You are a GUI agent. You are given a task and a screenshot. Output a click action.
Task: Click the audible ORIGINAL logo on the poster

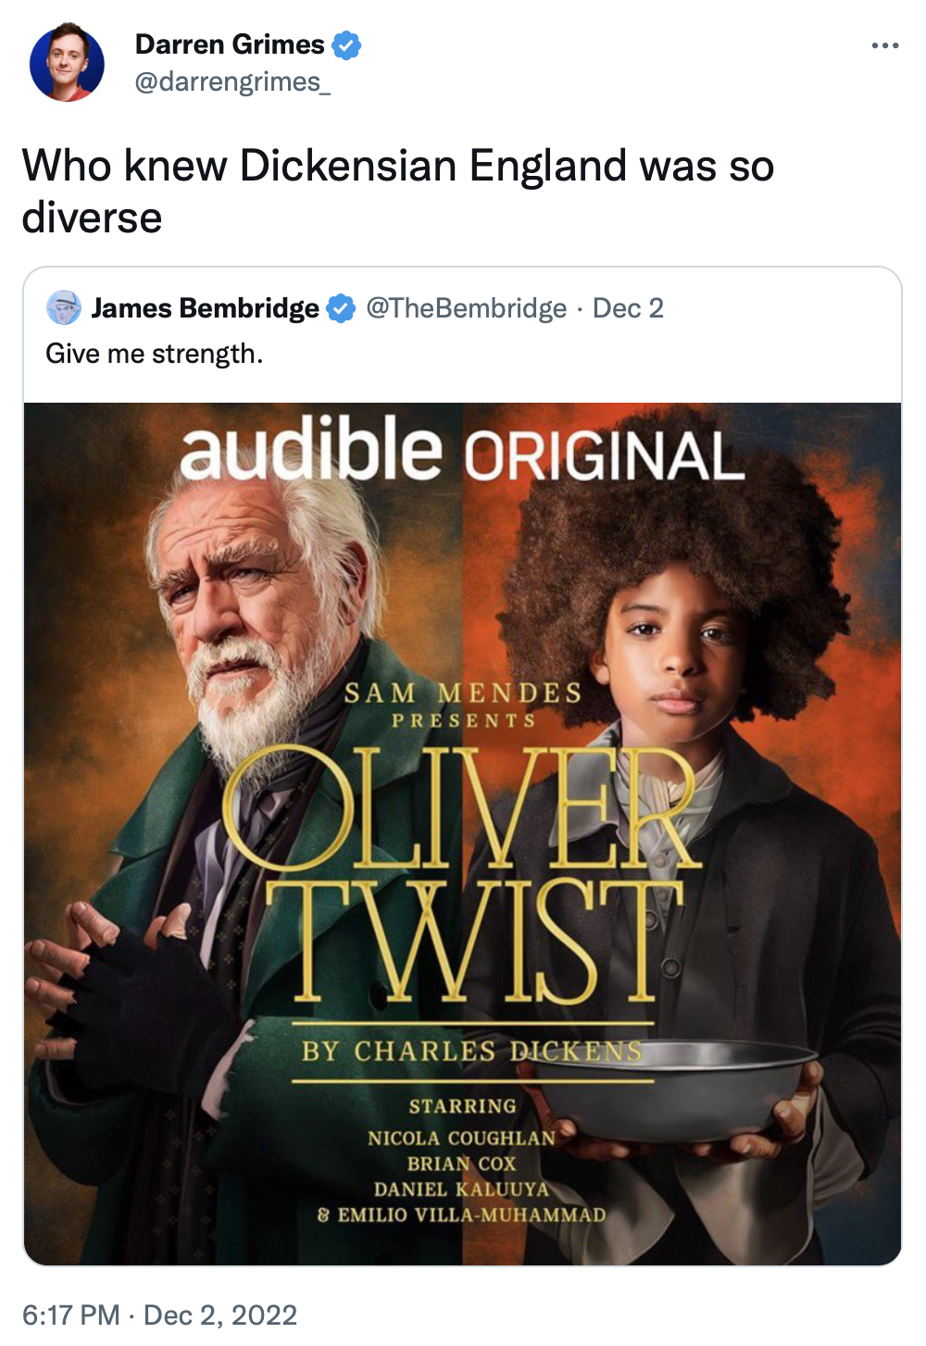tap(461, 450)
